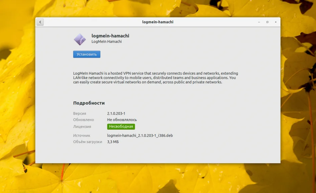The width and height of the screenshot is (316, 193).
Task: Maximize the logmein-hamachi window
Action: [x=267, y=22]
